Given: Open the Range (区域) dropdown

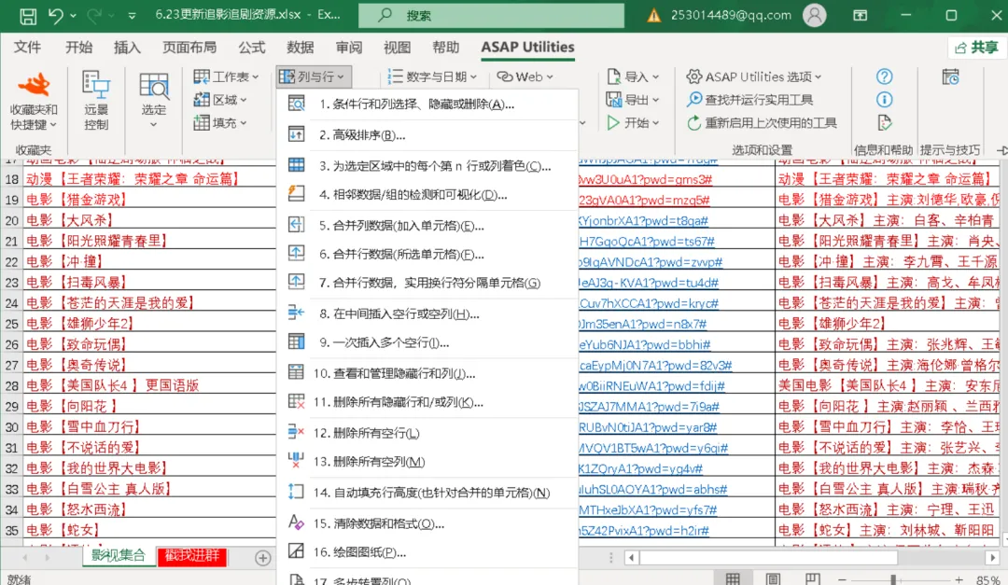Looking at the screenshot, I should tap(220, 100).
